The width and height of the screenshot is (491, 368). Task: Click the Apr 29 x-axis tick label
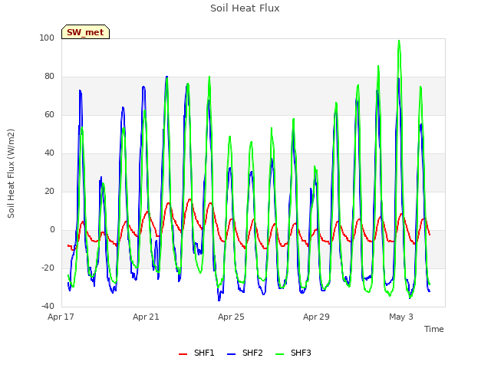(x=316, y=317)
